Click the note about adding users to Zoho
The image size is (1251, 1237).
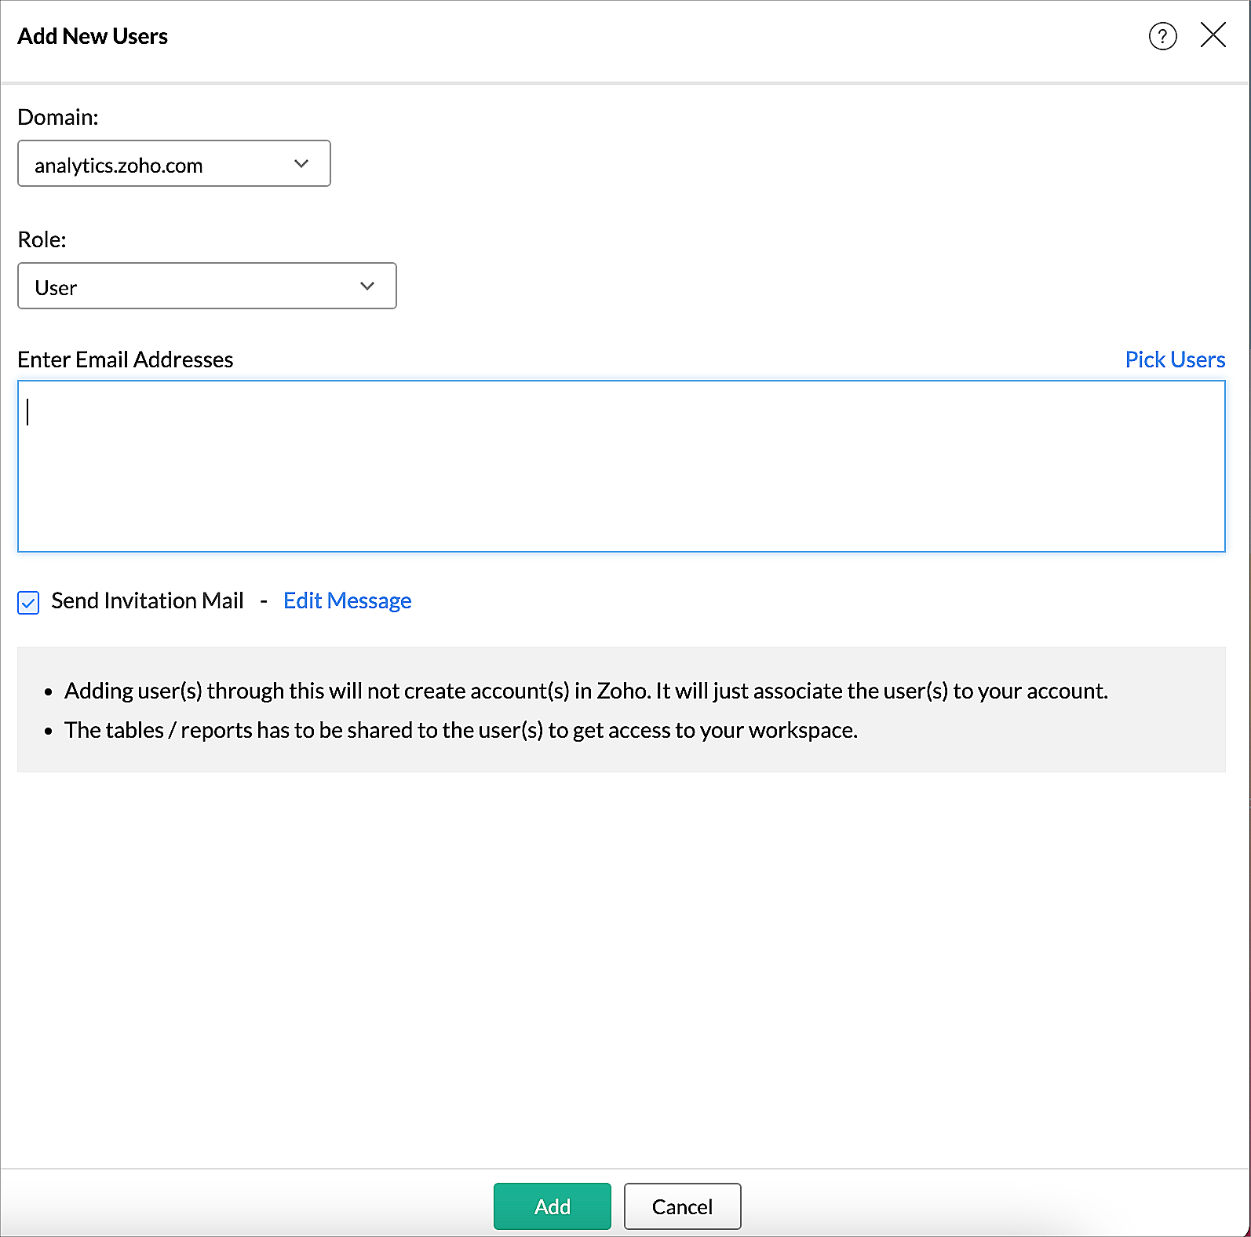tap(585, 691)
